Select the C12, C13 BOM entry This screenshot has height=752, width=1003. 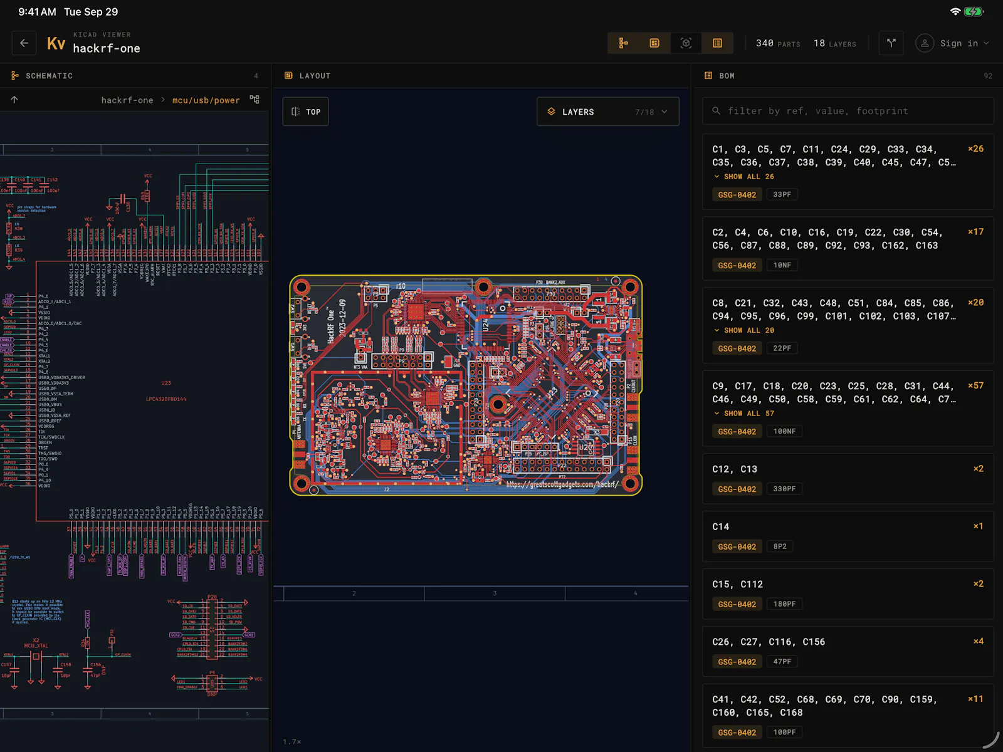click(848, 479)
